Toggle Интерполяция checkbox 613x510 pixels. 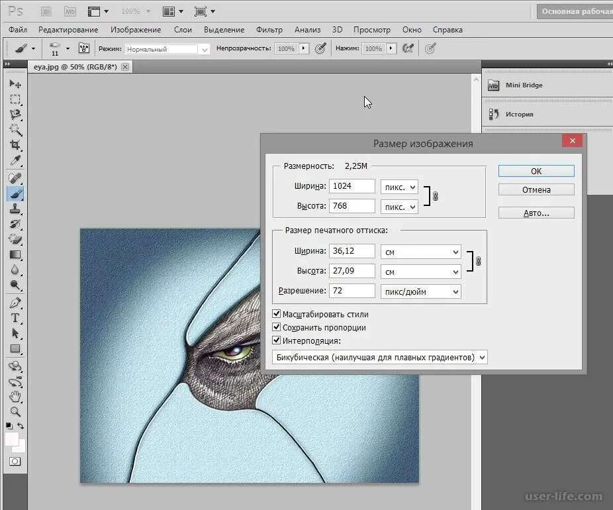(277, 340)
